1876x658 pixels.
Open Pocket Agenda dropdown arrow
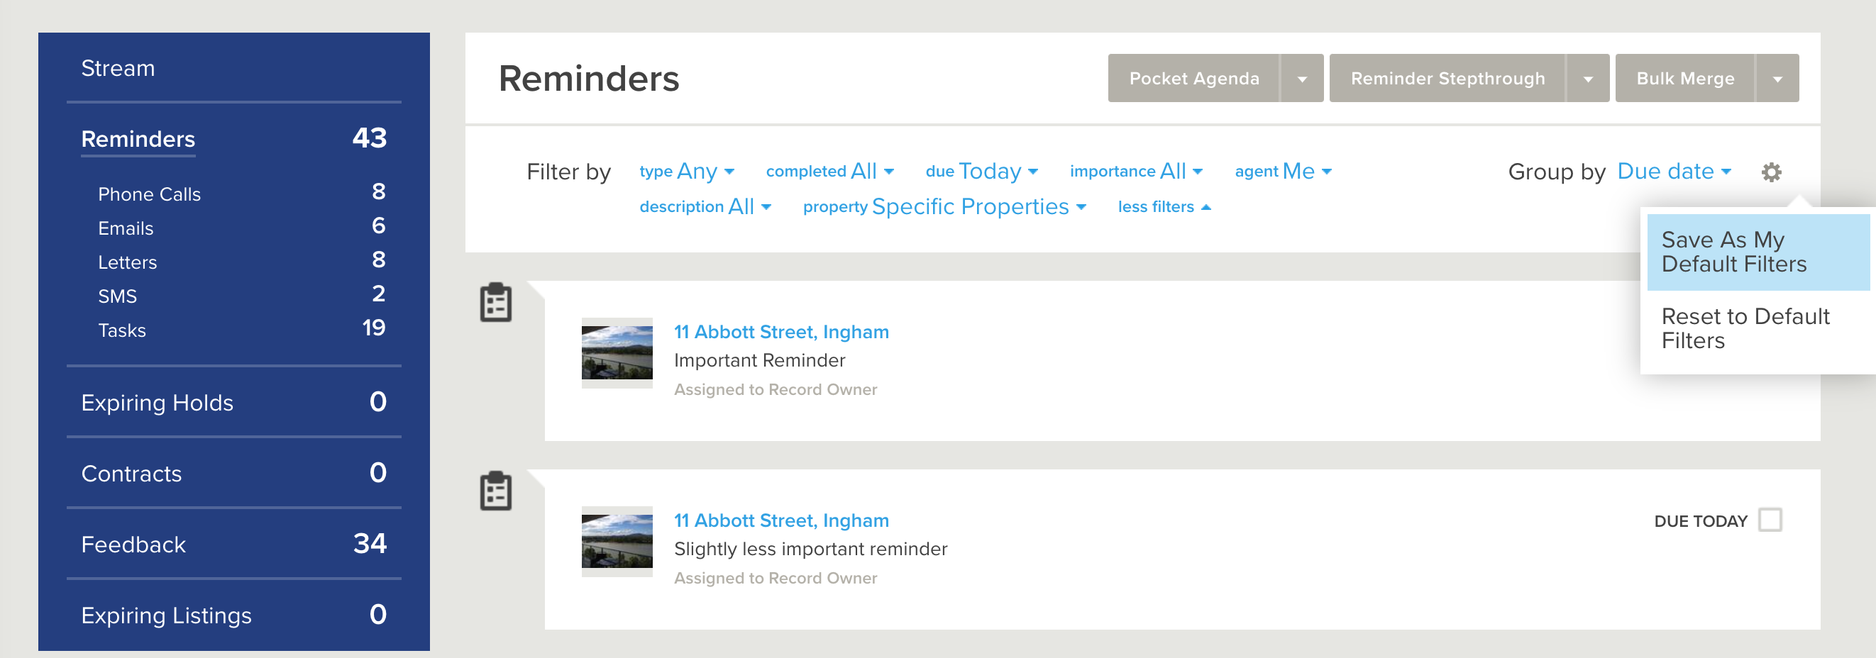(1302, 79)
